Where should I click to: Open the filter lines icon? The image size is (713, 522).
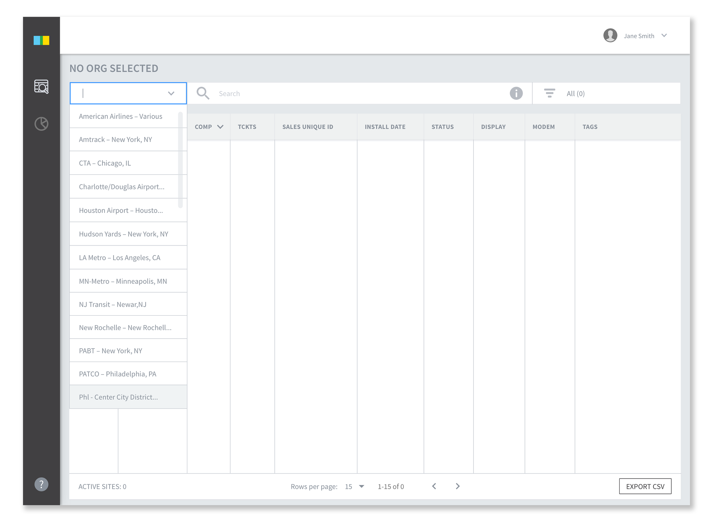click(x=549, y=93)
